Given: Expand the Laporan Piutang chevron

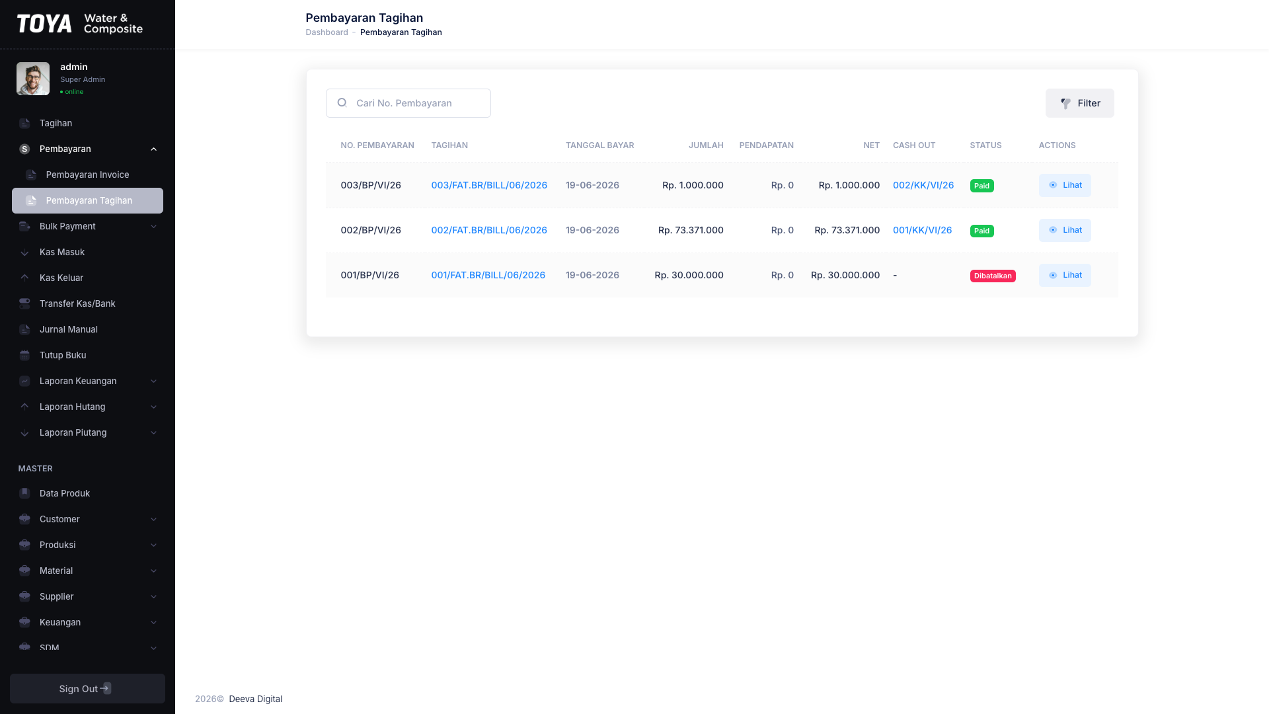Looking at the screenshot, I should 153,433.
